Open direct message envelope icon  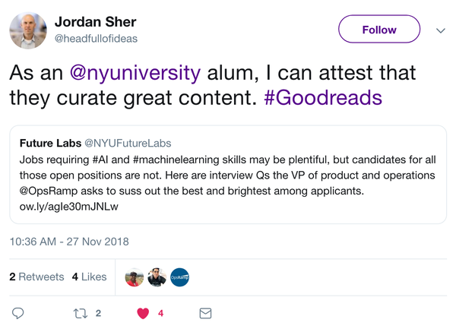(x=204, y=313)
